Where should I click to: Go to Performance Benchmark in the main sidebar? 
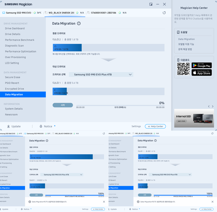[x=20, y=40]
